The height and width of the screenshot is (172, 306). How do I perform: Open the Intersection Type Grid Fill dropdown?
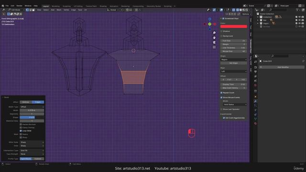pos(32,150)
